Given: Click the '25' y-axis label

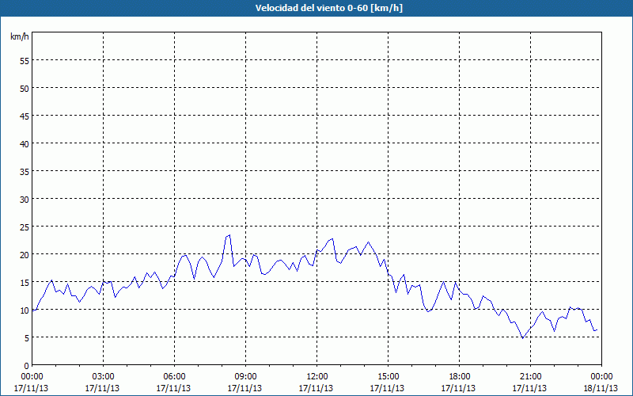Looking at the screenshot, I should (x=25, y=227).
